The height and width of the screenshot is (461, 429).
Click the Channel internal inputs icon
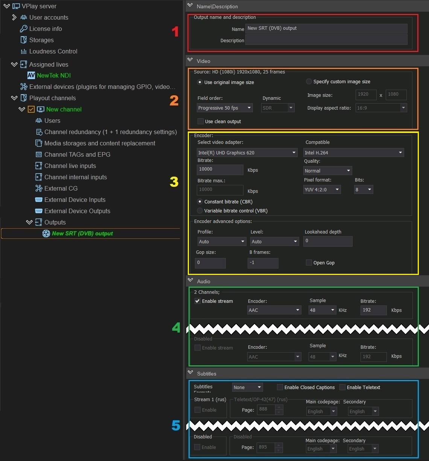click(38, 177)
